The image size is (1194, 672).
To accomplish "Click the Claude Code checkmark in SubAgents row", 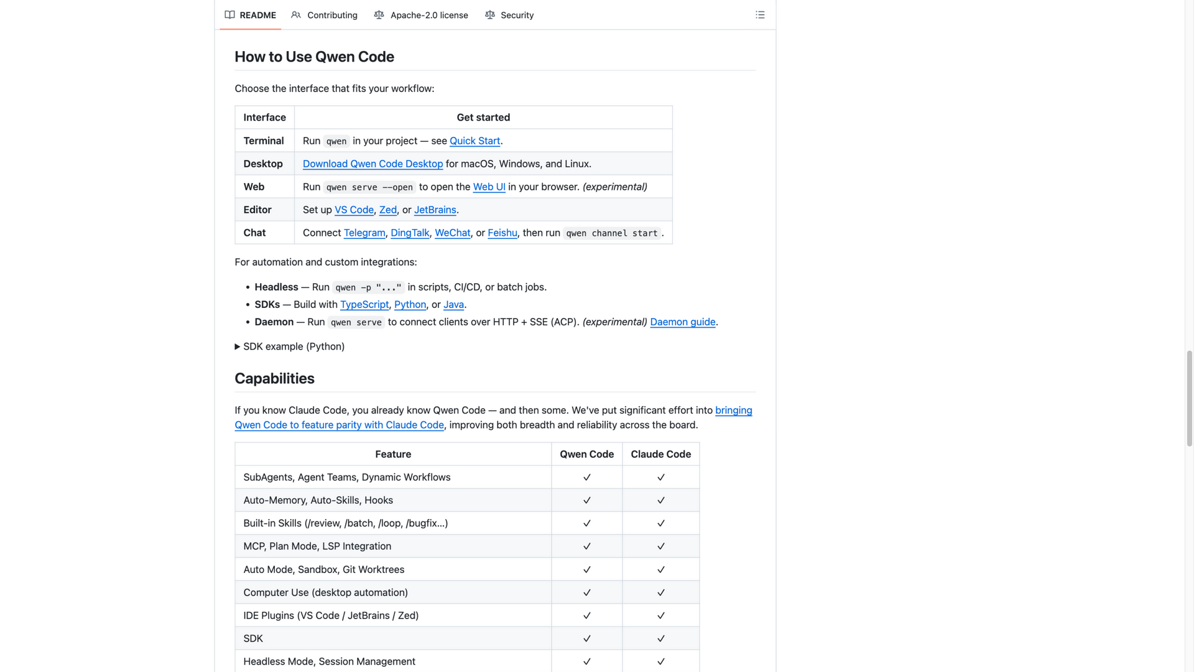I will click(660, 477).
